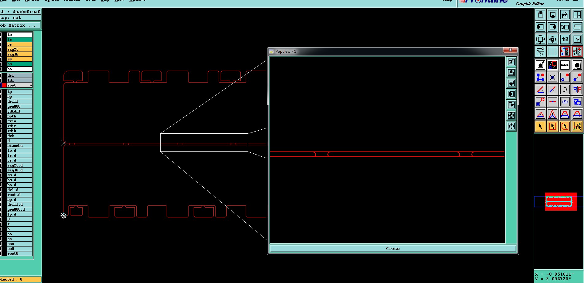
Task: Select the 'ts' layer row
Action: point(19,40)
